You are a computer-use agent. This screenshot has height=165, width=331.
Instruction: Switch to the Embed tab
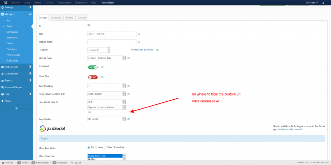70,18
